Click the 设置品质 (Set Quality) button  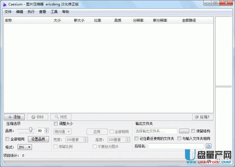pos(38,139)
